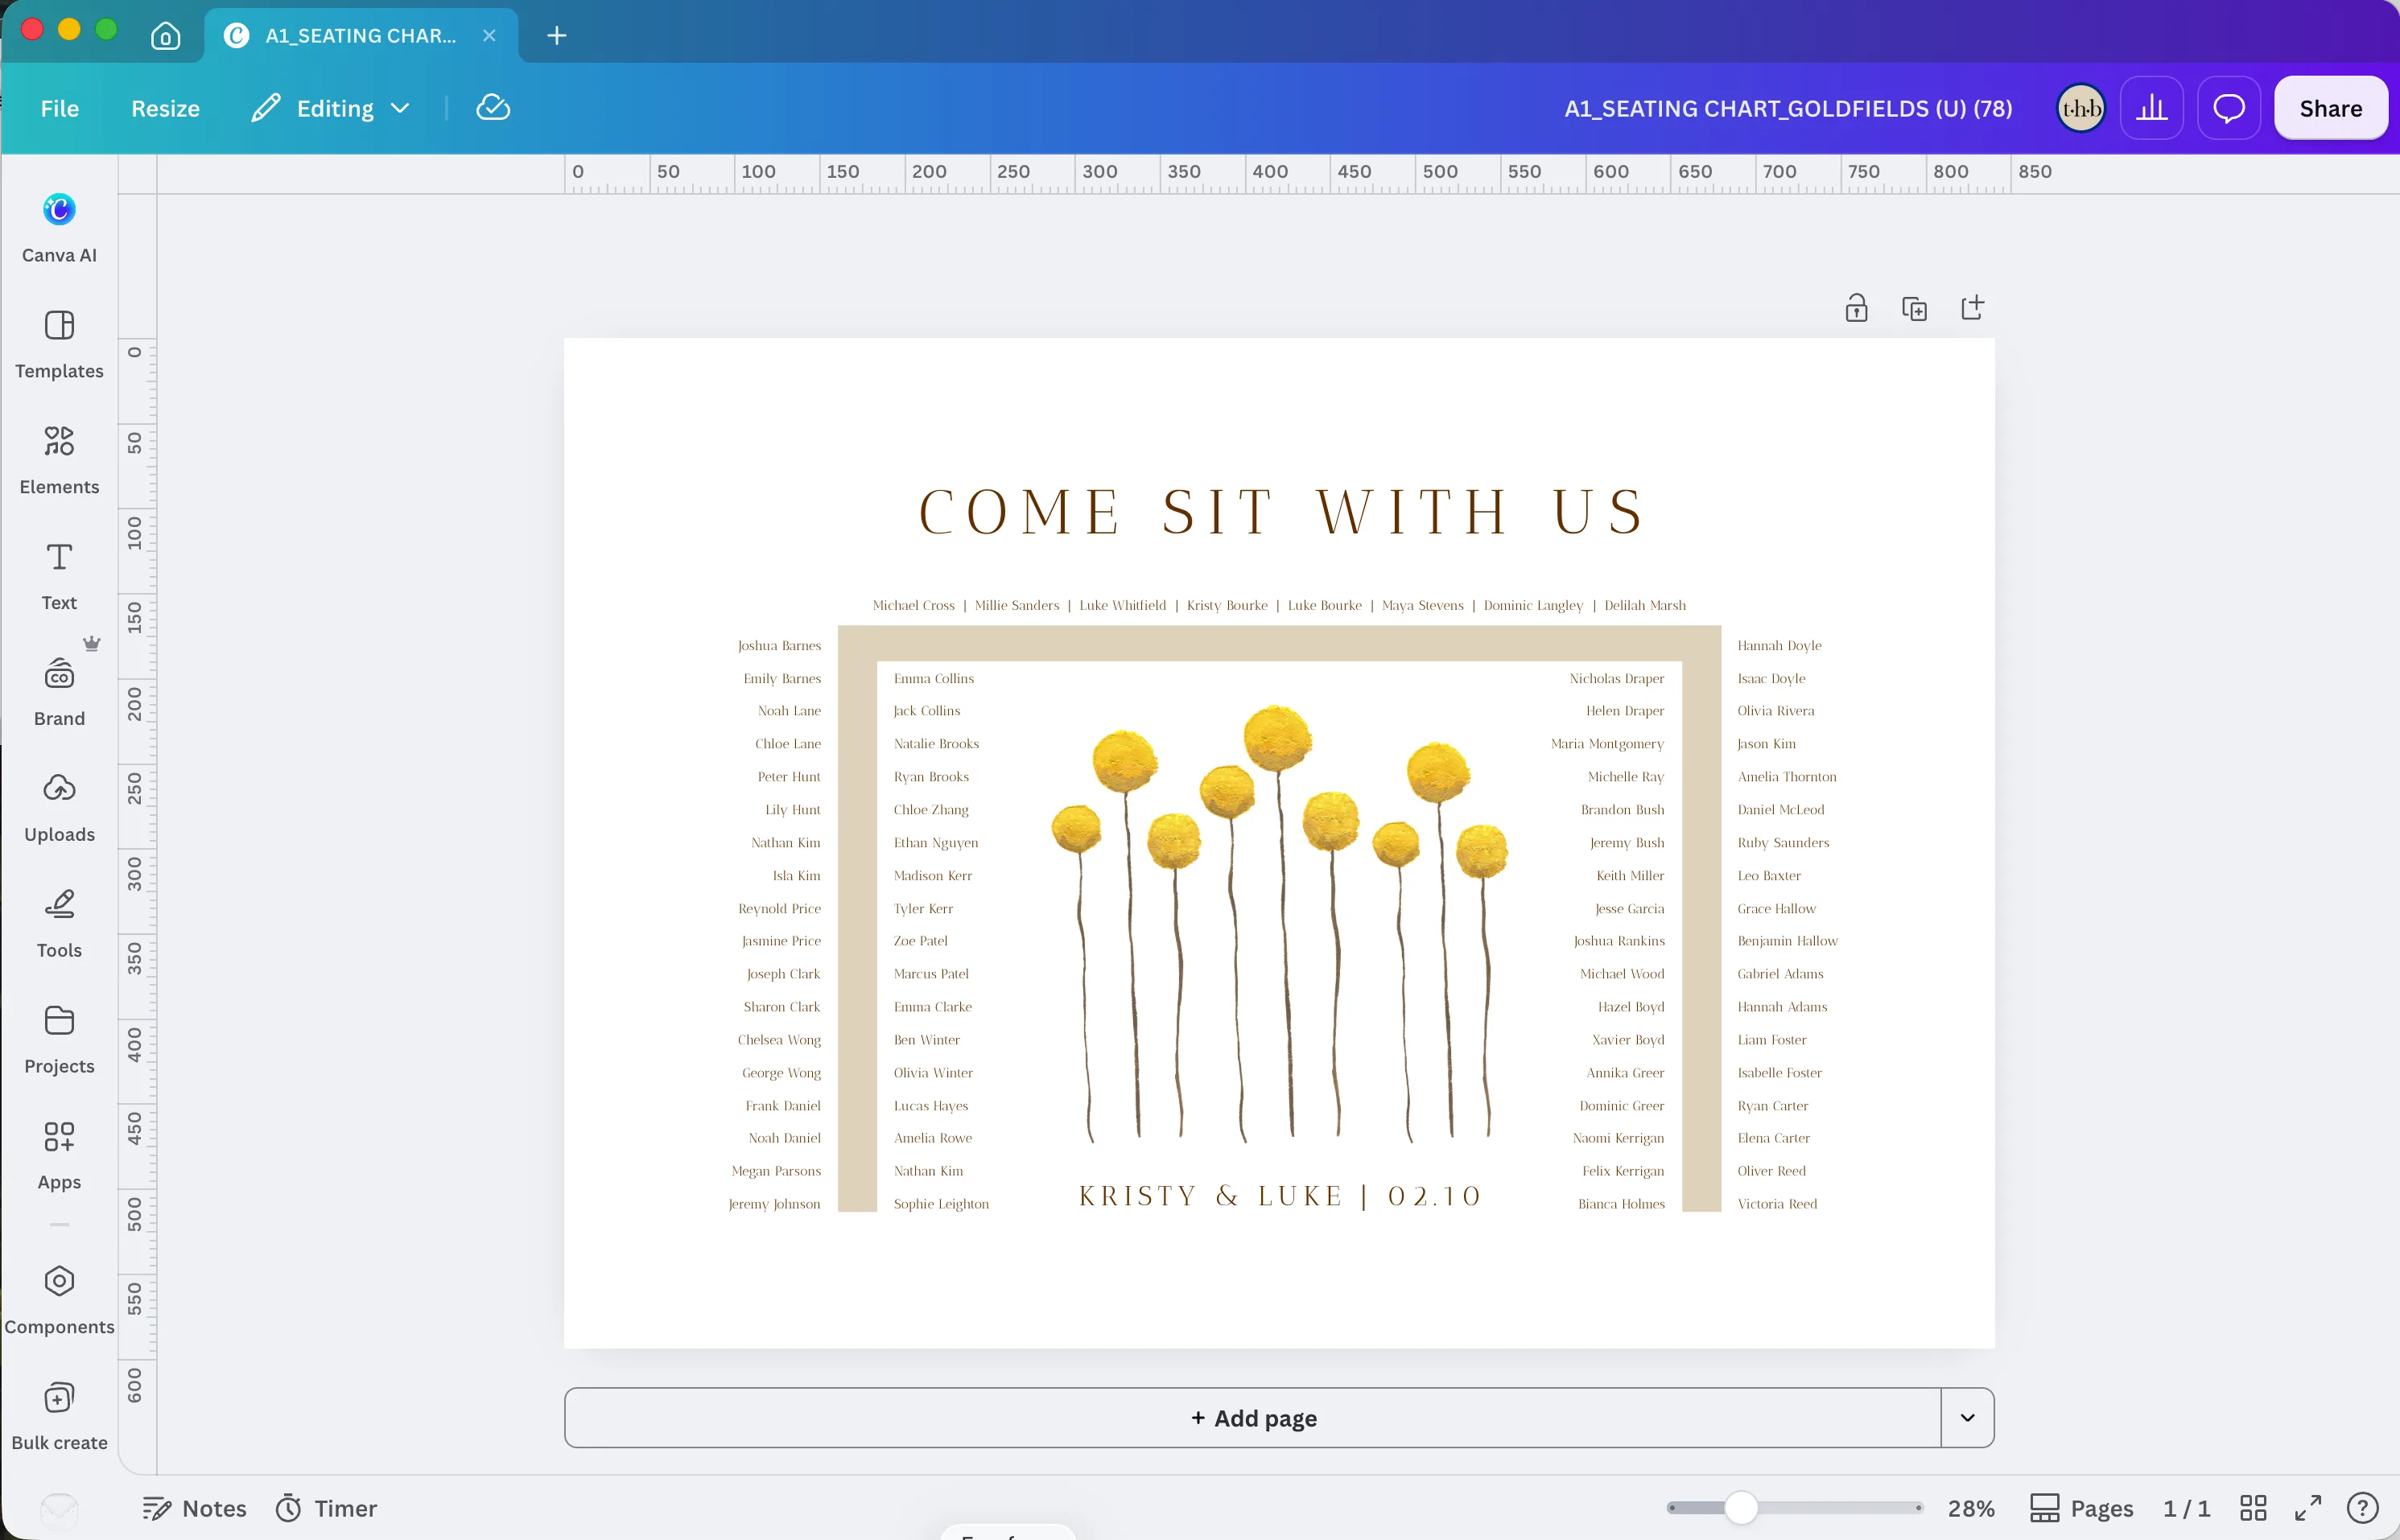Lock the page with padlock icon

pyautogui.click(x=1856, y=308)
